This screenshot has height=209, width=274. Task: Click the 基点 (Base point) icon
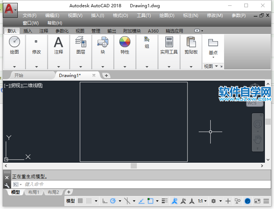213,43
